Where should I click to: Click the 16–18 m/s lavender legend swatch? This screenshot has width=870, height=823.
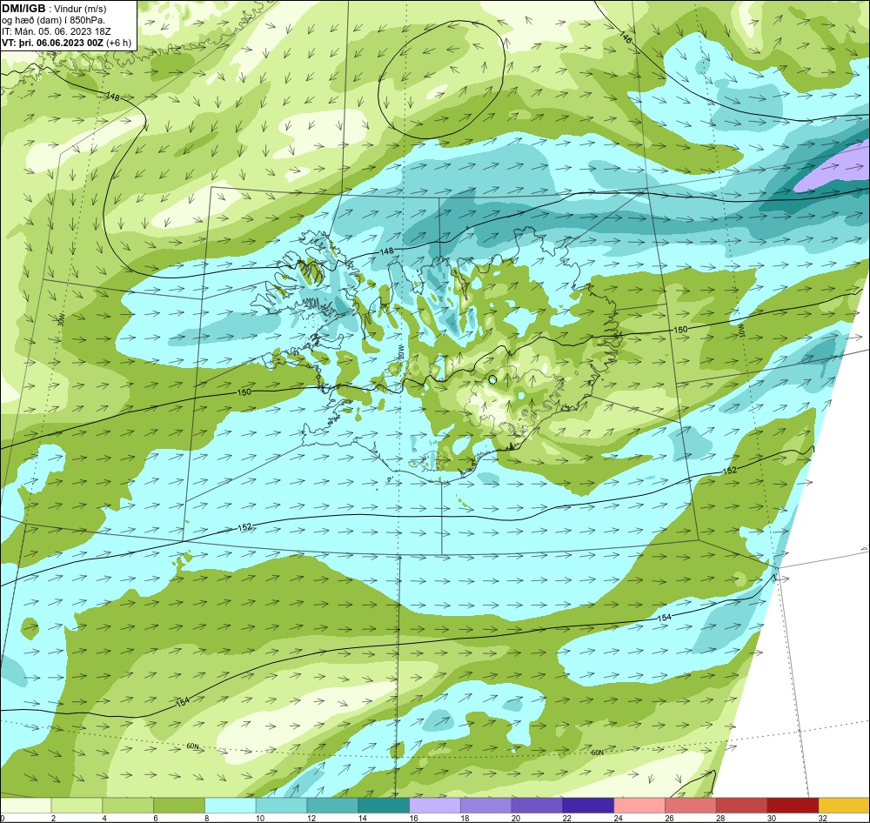click(435, 806)
